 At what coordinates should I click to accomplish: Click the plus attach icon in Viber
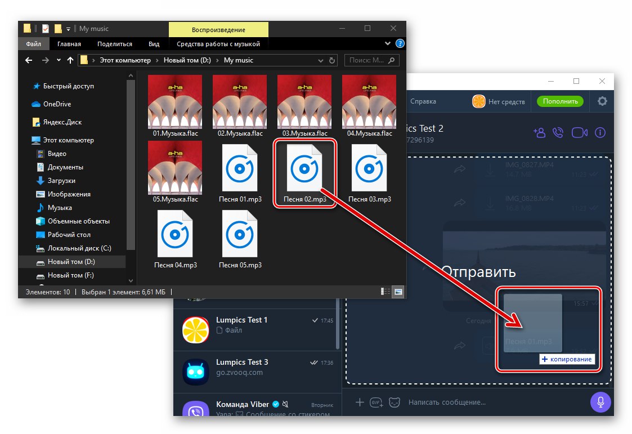click(360, 402)
